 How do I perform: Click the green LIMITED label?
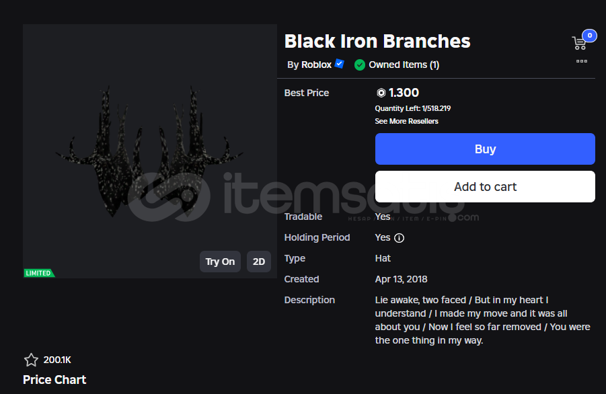tap(38, 273)
